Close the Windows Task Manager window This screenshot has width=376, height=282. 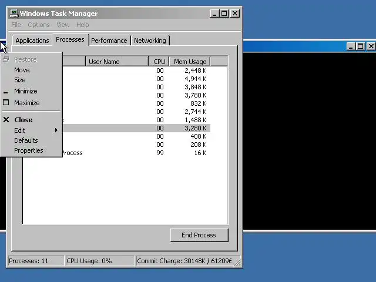[235, 14]
